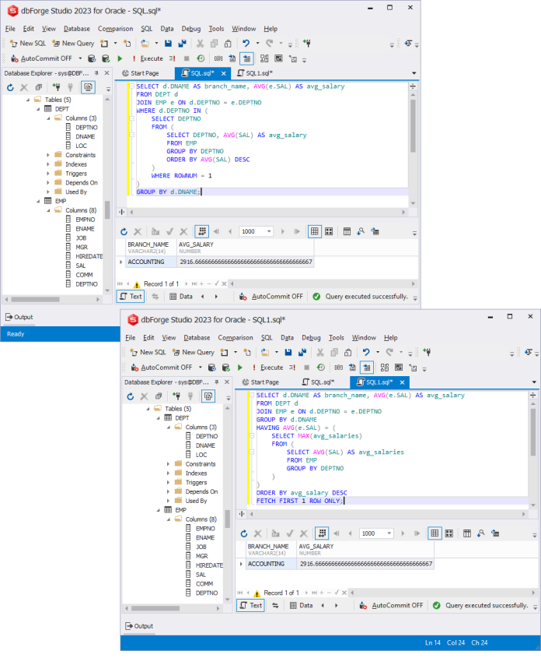Click the New SQL button in the top window
Image resolution: width=541 pixels, height=658 pixels.
[x=28, y=44]
